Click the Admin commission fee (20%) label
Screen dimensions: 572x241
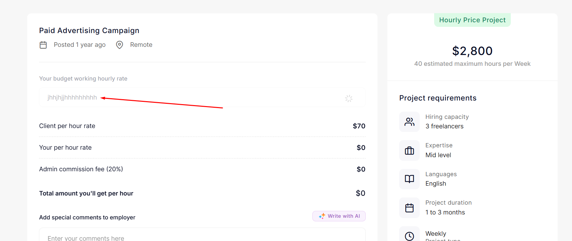pos(81,169)
